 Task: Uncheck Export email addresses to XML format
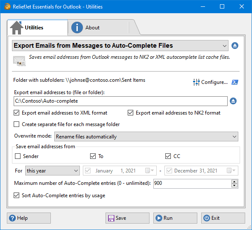point(16,113)
